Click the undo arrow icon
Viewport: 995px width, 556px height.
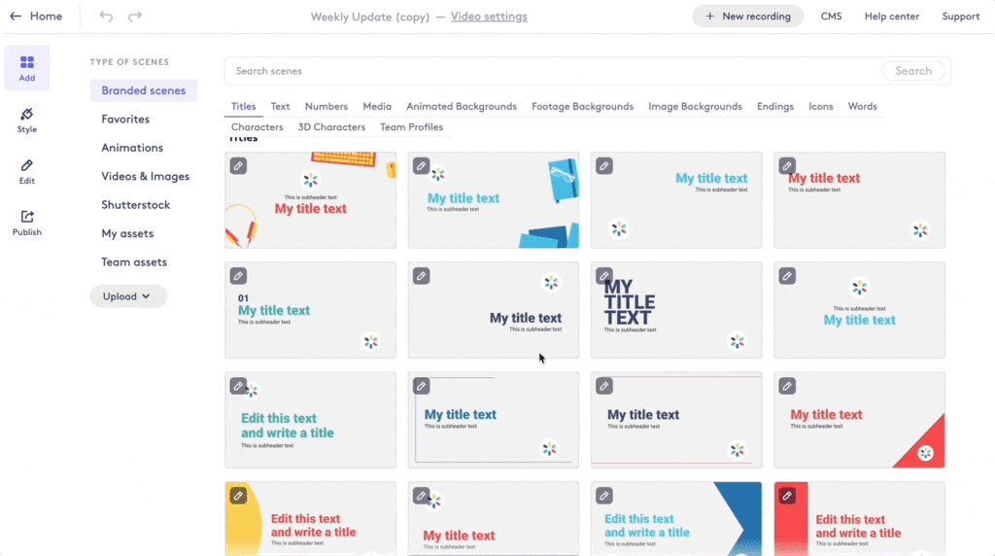click(106, 17)
